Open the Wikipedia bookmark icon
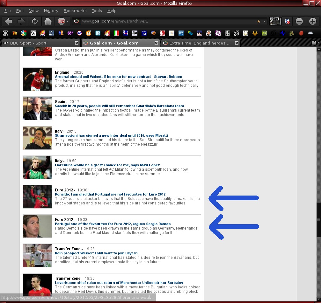Image resolution: width=321 pixels, height=303 pixels. point(33,33)
